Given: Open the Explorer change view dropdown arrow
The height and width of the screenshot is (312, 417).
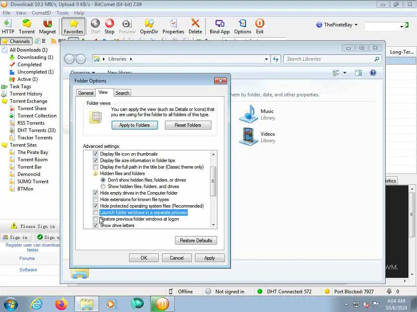Looking at the screenshot, I should [x=345, y=73].
